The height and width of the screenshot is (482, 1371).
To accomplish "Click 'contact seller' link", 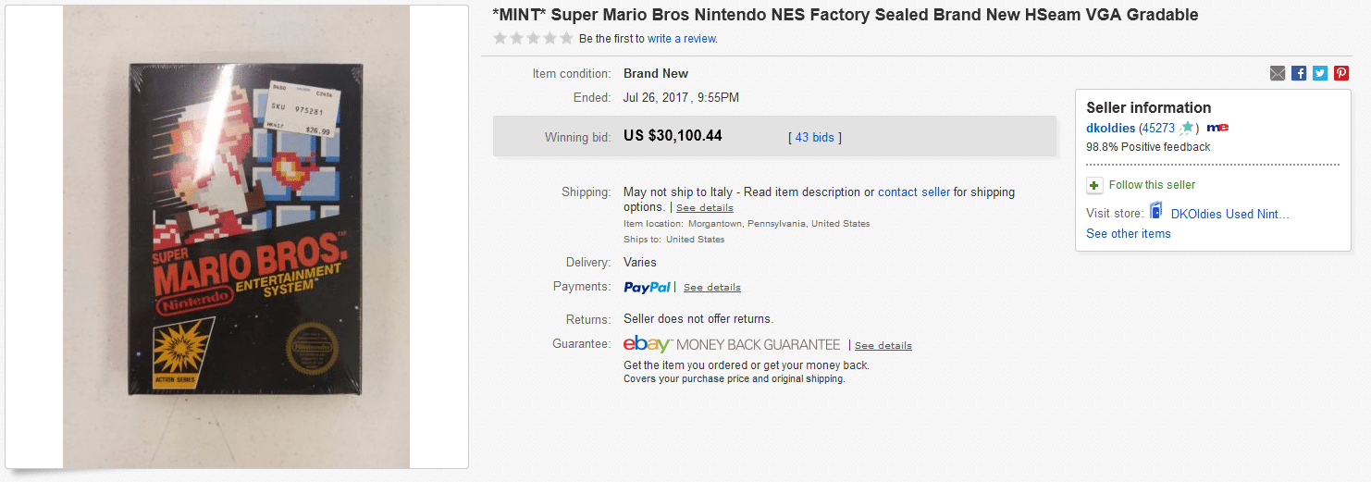I will coord(913,192).
